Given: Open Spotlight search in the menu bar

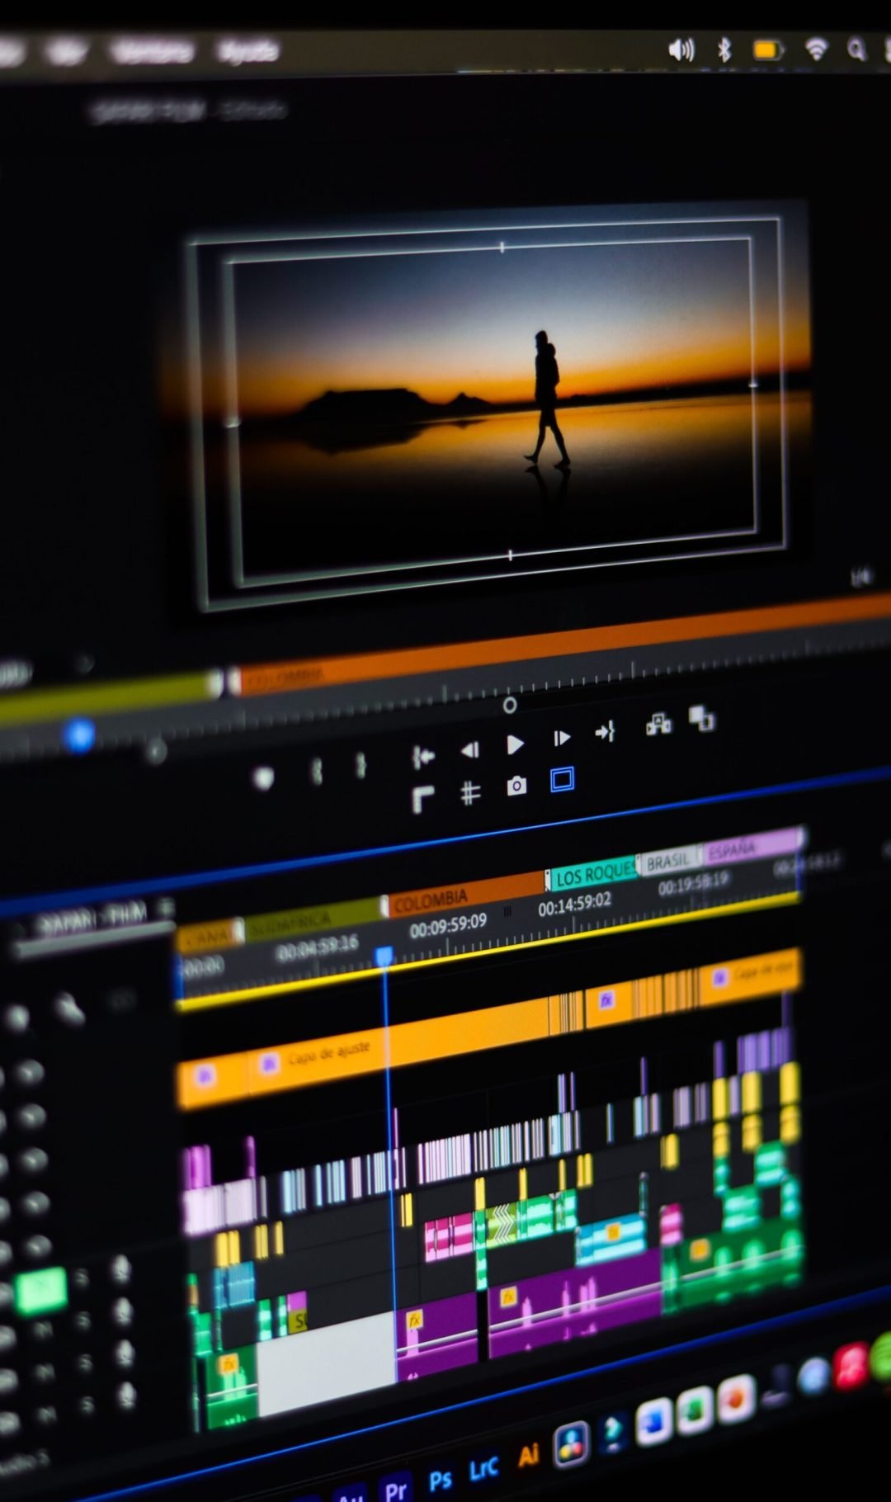Looking at the screenshot, I should coord(857,50).
